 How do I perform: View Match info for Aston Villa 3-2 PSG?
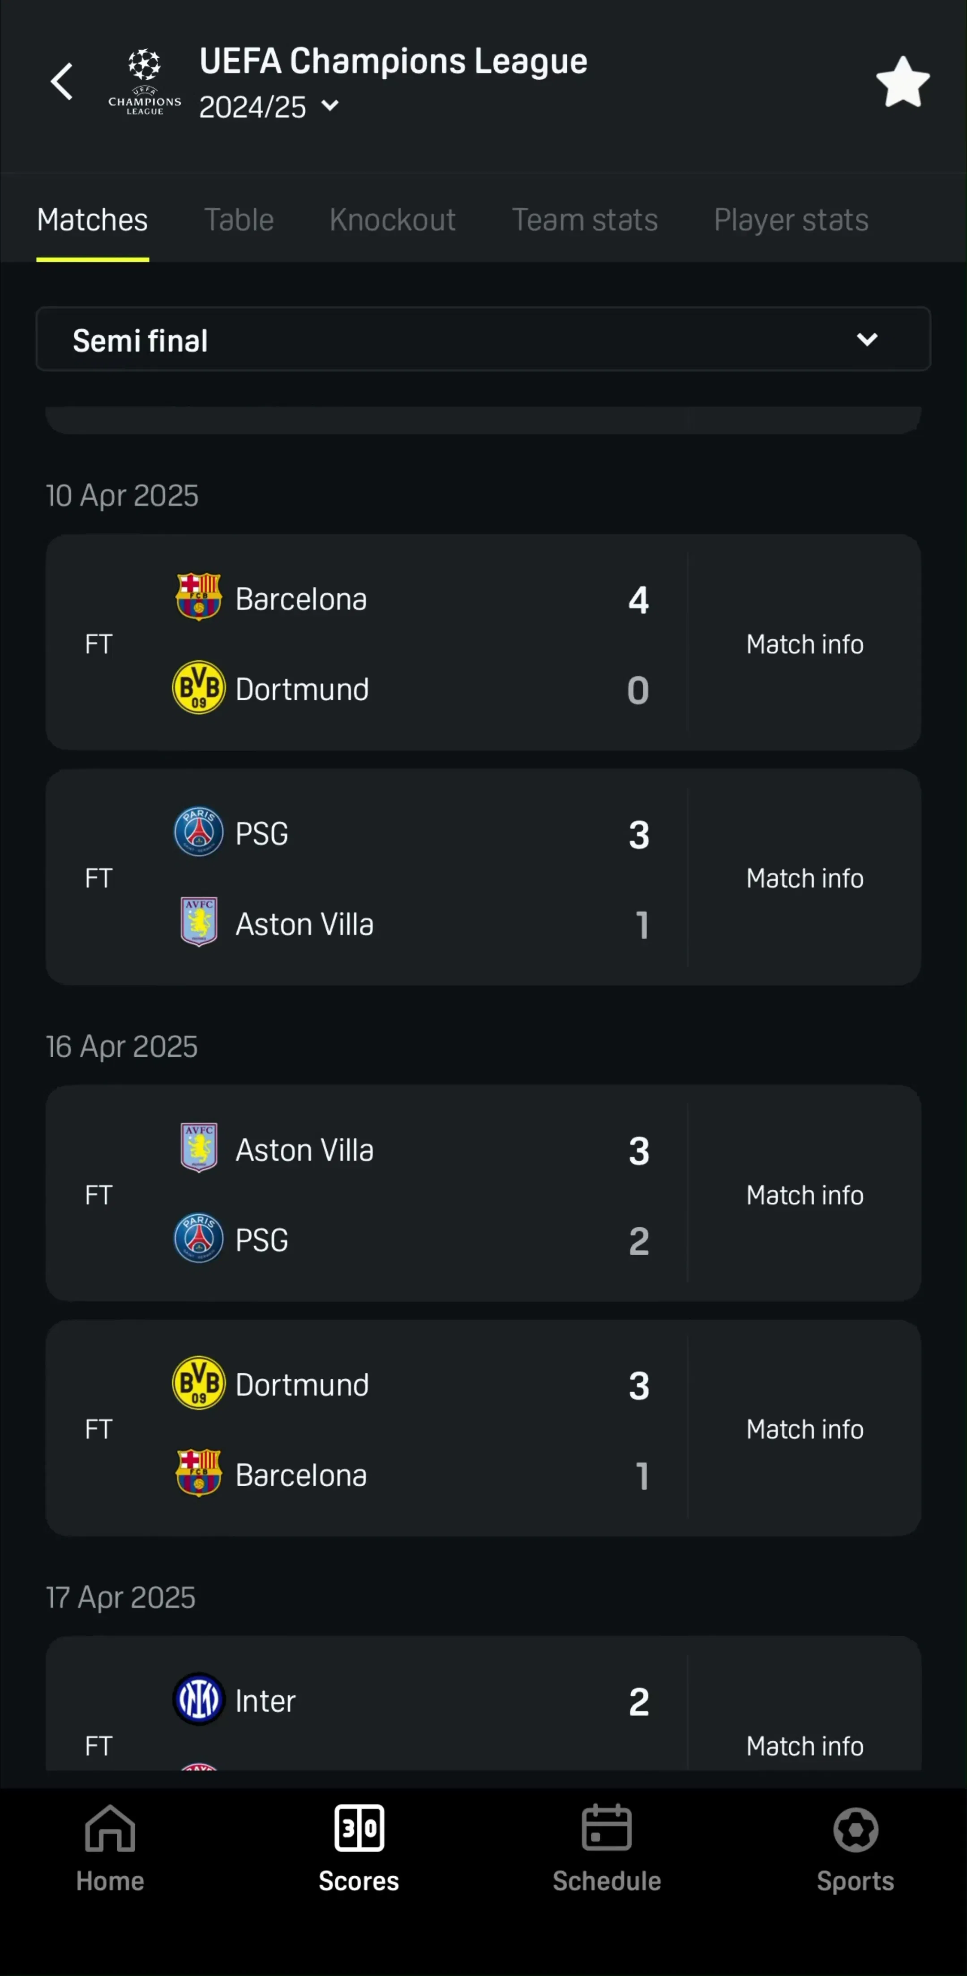click(x=804, y=1194)
